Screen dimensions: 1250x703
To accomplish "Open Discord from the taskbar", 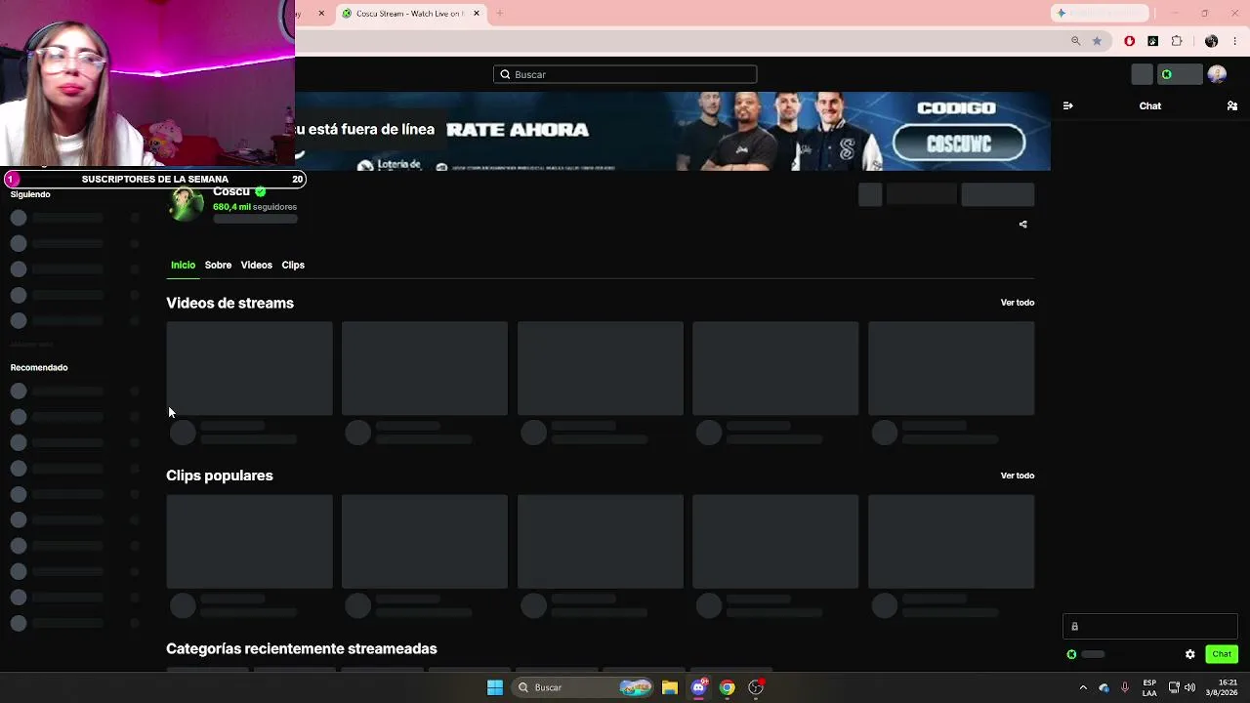I will tap(698, 687).
